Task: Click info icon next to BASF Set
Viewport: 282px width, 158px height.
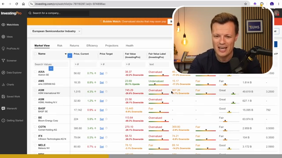Action: [106, 110]
